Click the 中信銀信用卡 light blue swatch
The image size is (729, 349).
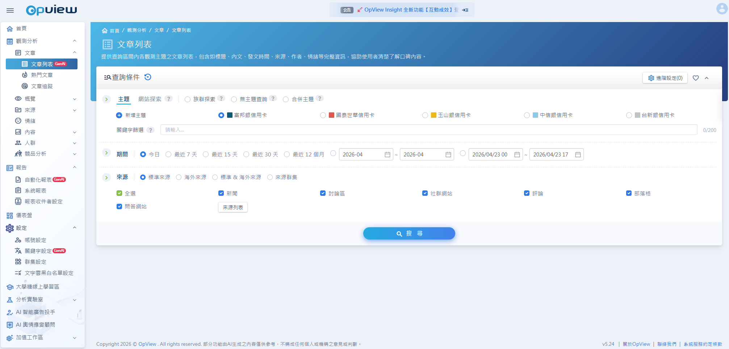[x=535, y=115]
